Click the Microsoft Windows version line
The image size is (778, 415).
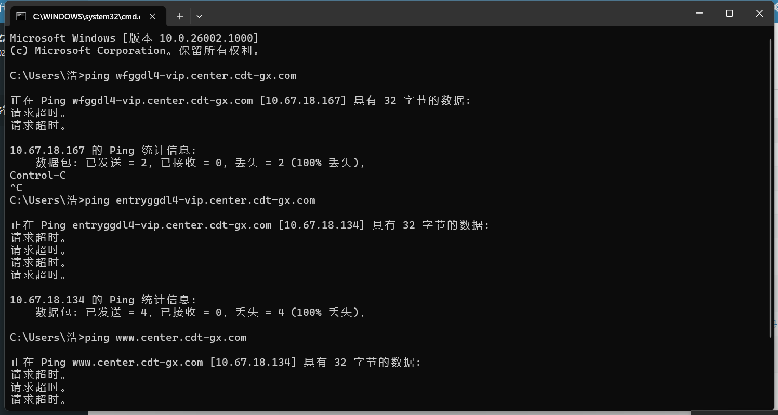134,38
